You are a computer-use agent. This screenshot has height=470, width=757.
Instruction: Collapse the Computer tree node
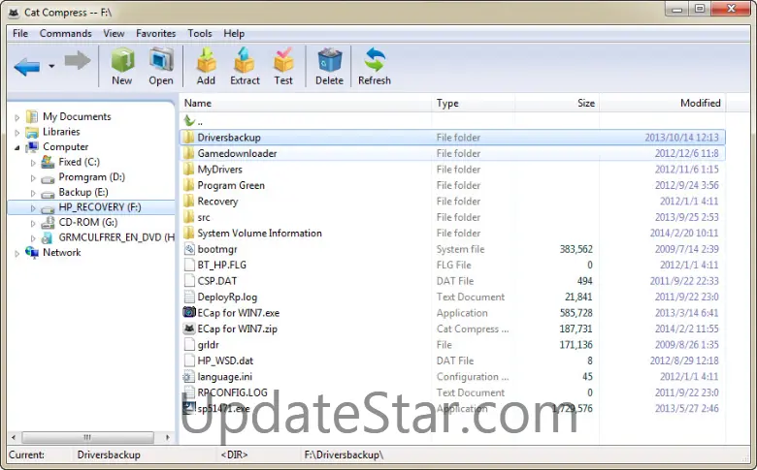point(17,147)
